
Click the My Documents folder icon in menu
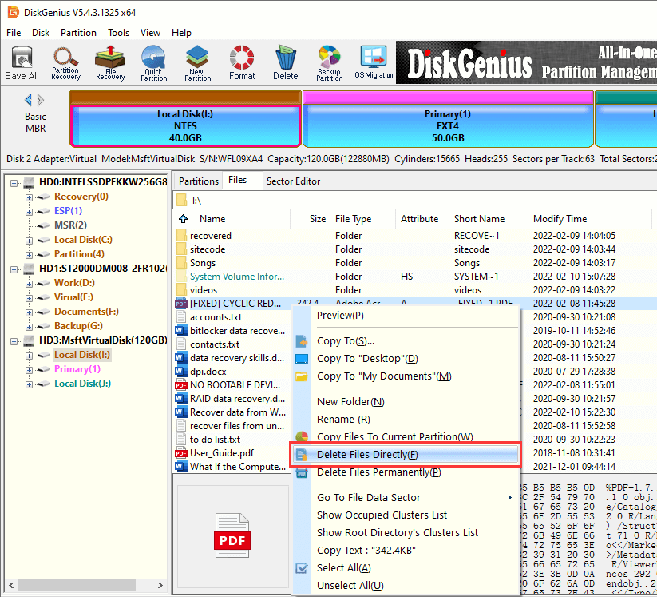[x=302, y=376]
